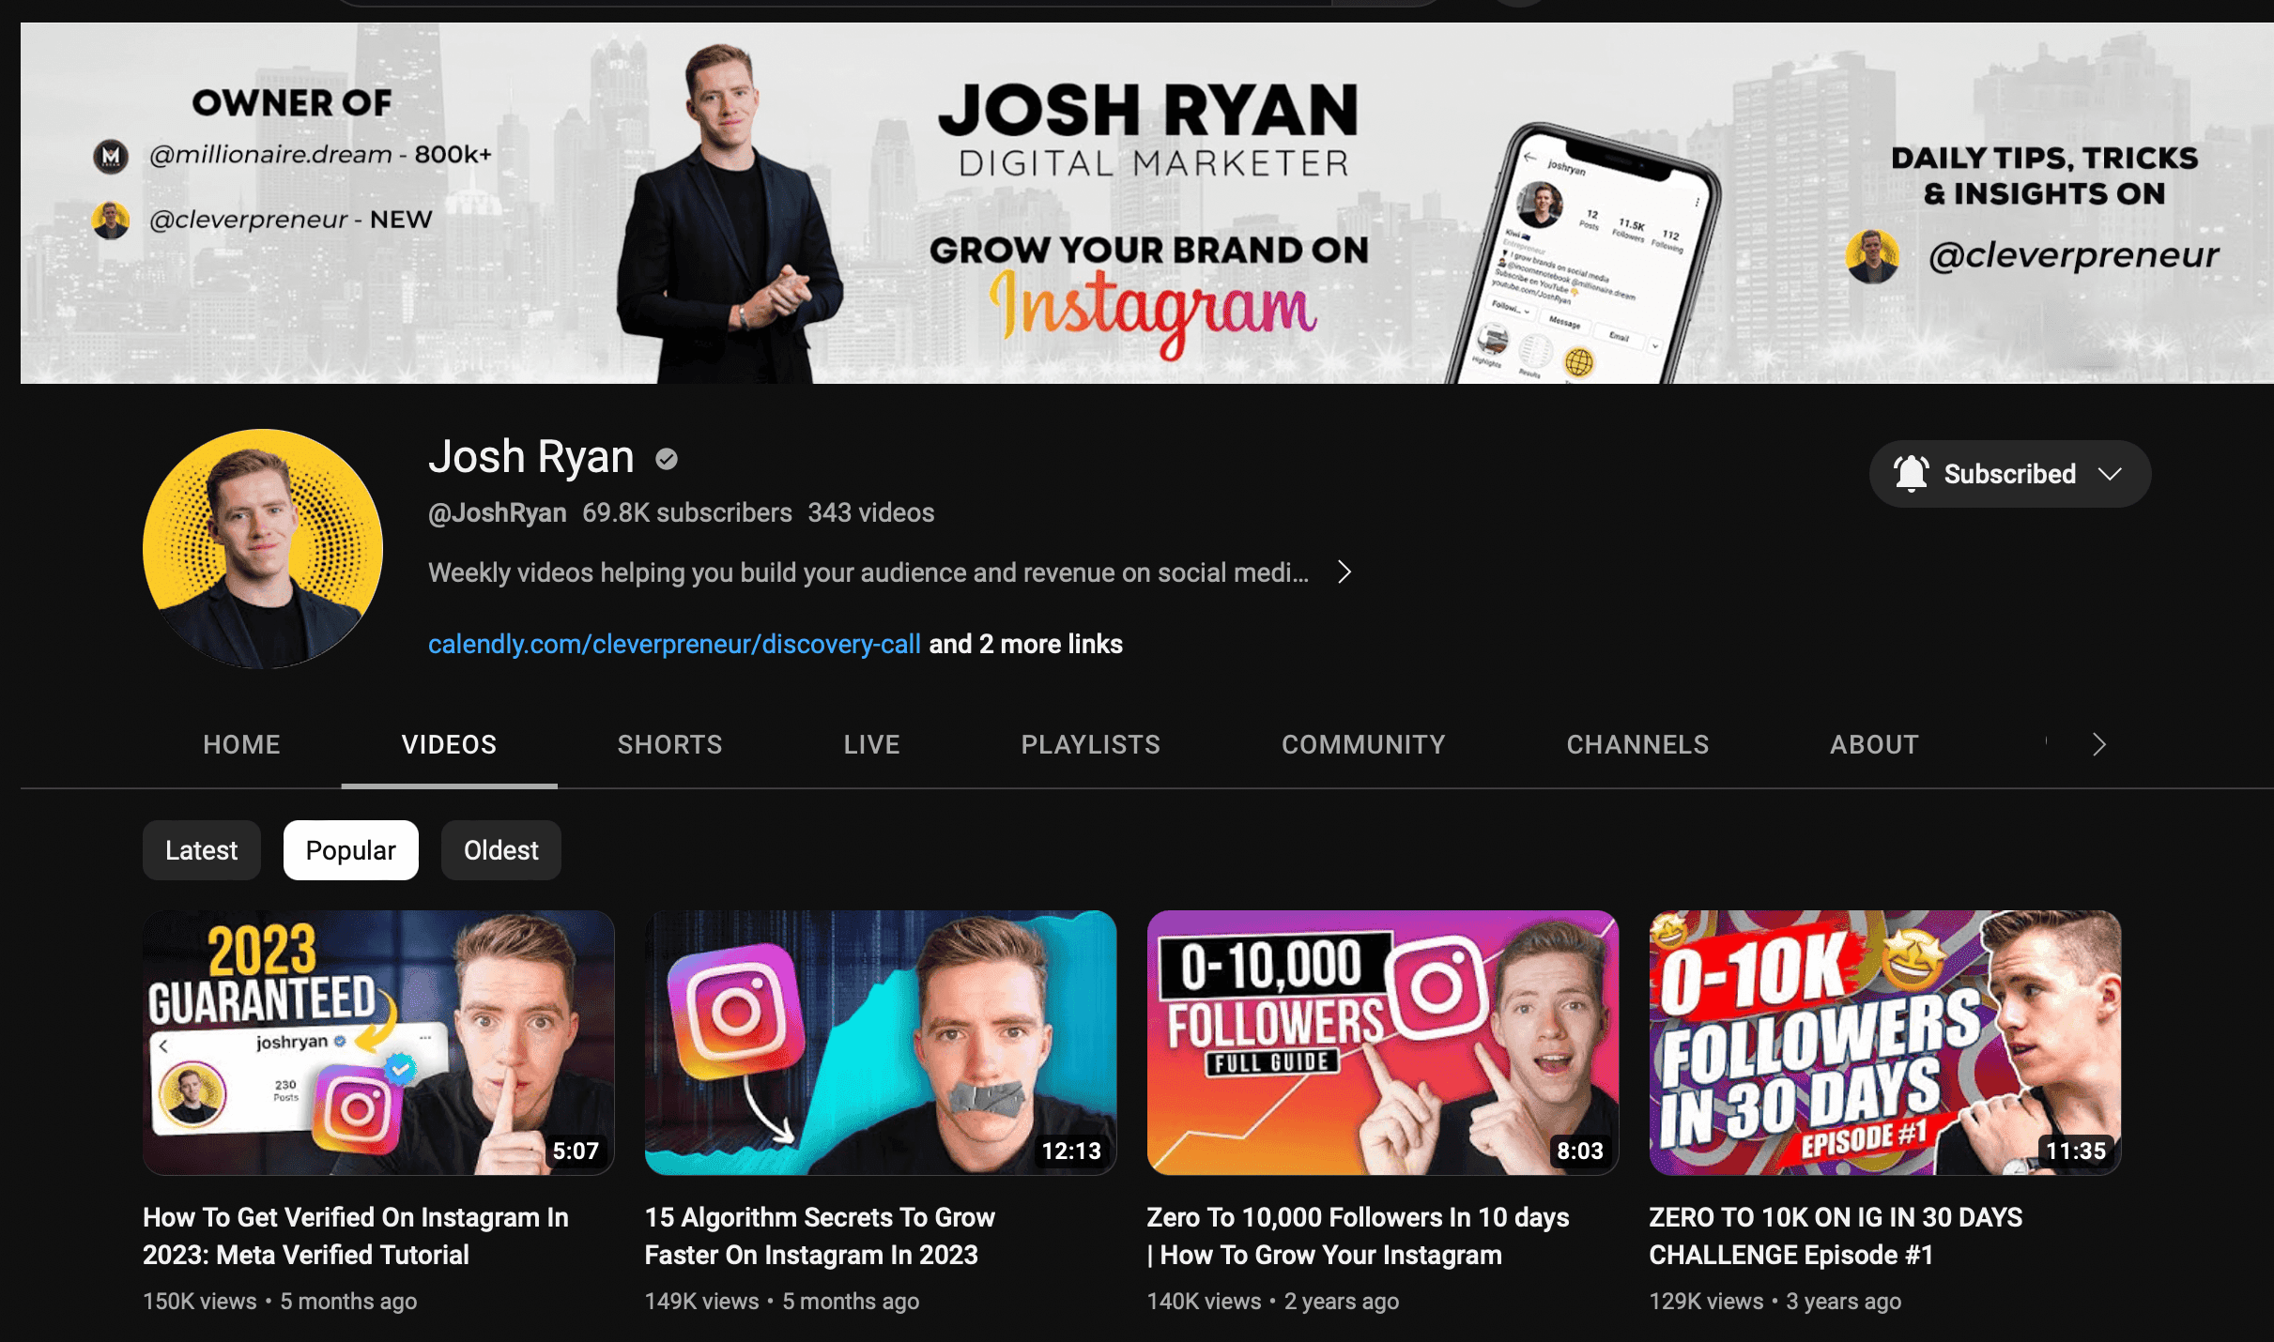Open the Subscribed dropdown chevron
Viewport: 2274px width, 1342px height.
point(2110,474)
